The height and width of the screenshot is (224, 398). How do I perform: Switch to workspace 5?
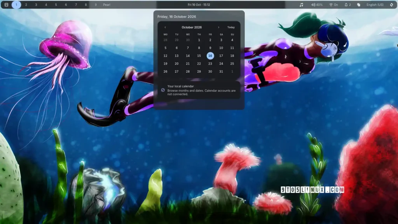56,5
